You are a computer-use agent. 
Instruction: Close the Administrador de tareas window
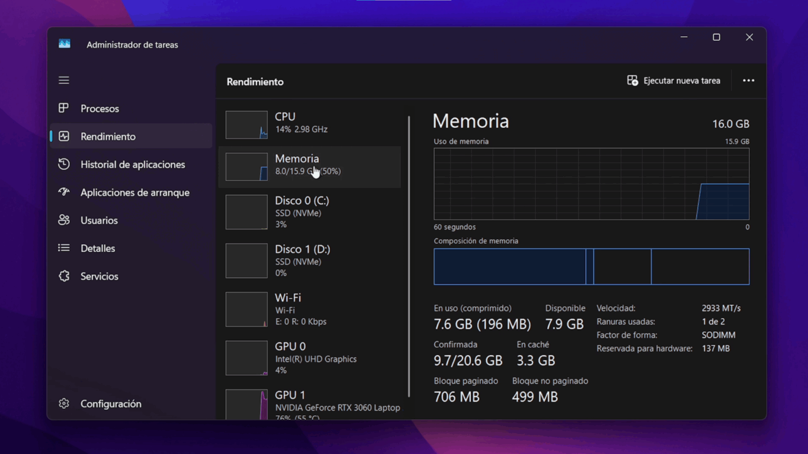[749, 37]
